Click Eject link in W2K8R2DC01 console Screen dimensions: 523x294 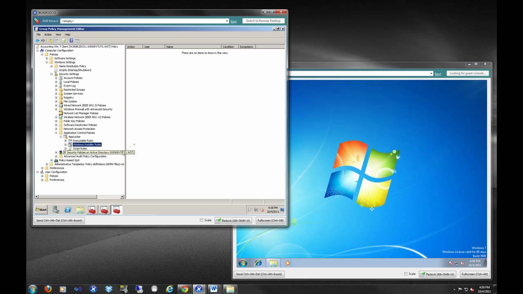[x=234, y=22]
